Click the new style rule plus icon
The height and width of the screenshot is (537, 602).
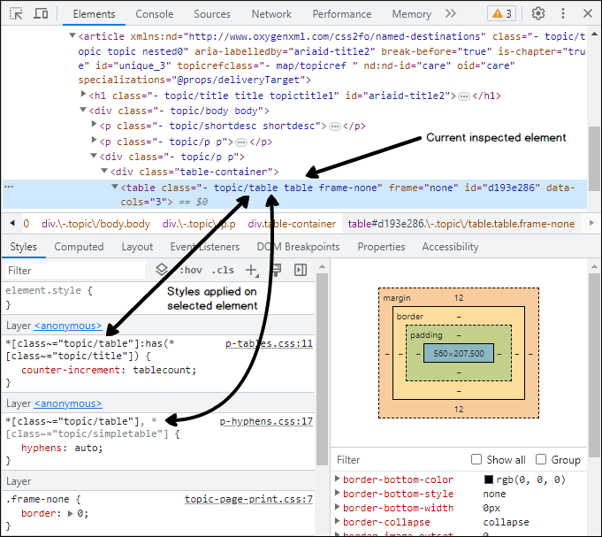click(251, 270)
